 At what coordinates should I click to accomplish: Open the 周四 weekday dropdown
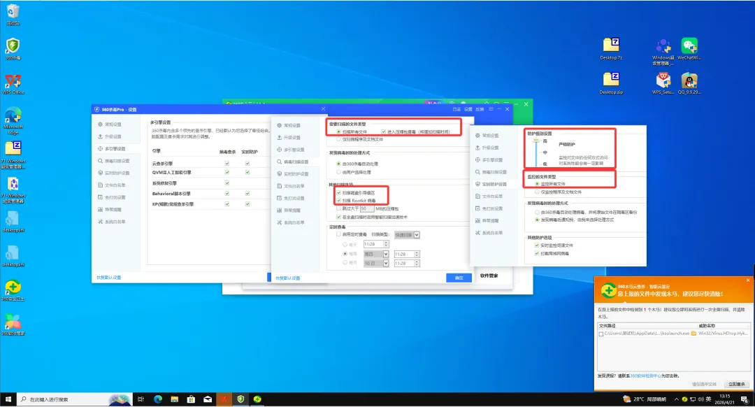[x=376, y=254]
